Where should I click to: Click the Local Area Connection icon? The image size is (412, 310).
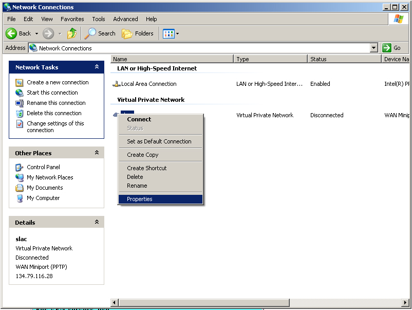pos(116,84)
